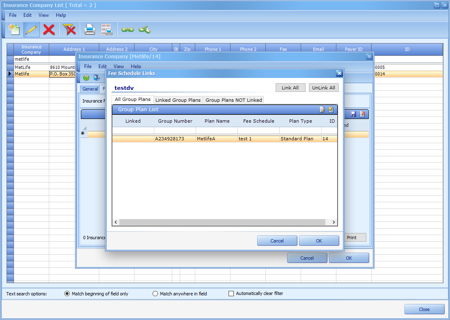Viewport: 450px width, 320px height.
Task: Click Group Number filter field in Group Plan List
Action: (x=175, y=130)
